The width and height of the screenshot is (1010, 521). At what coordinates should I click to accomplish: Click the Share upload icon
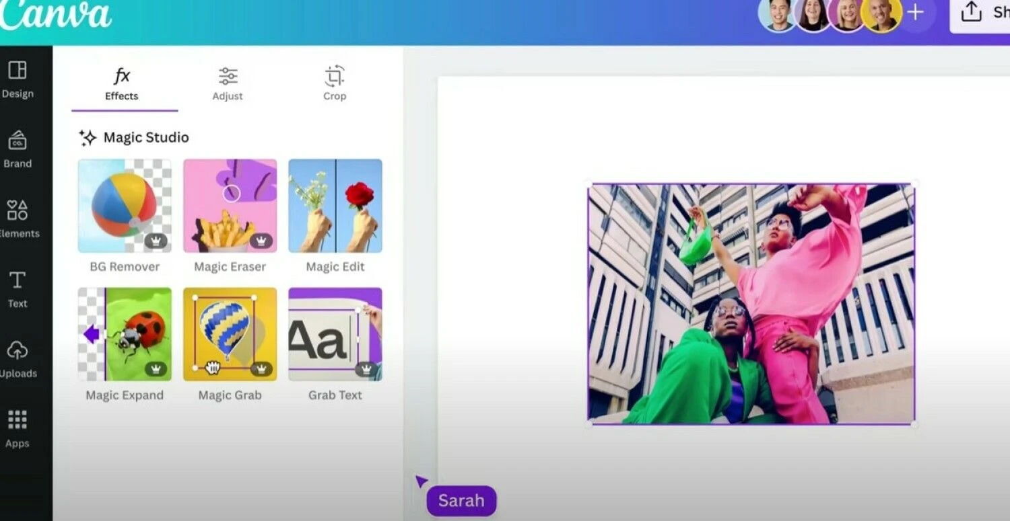(x=971, y=12)
